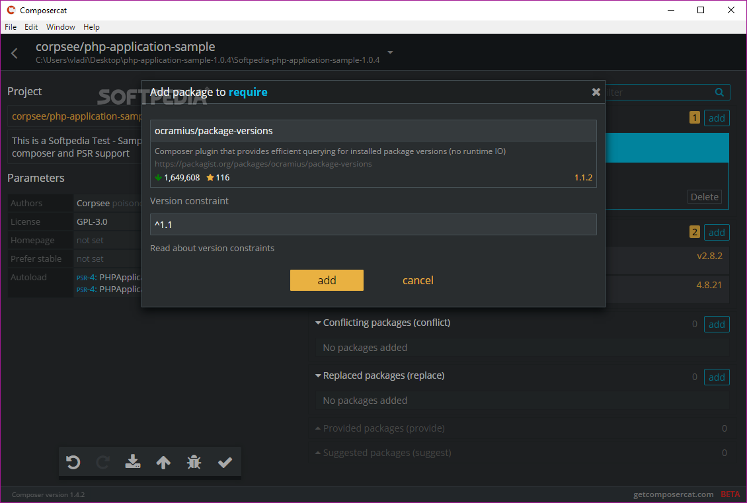Click the Homepage 'not set' value

pos(90,240)
